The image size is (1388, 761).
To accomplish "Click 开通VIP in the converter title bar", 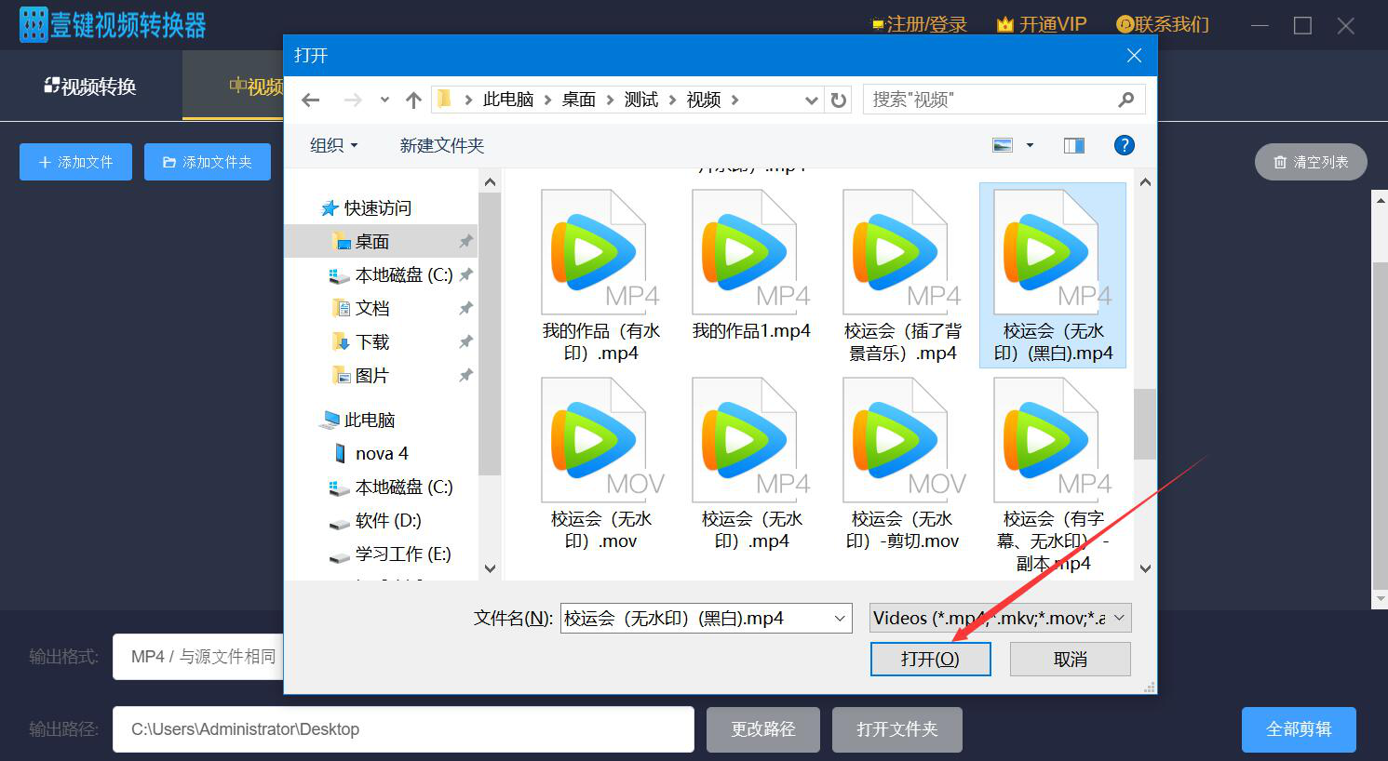I will [1042, 24].
